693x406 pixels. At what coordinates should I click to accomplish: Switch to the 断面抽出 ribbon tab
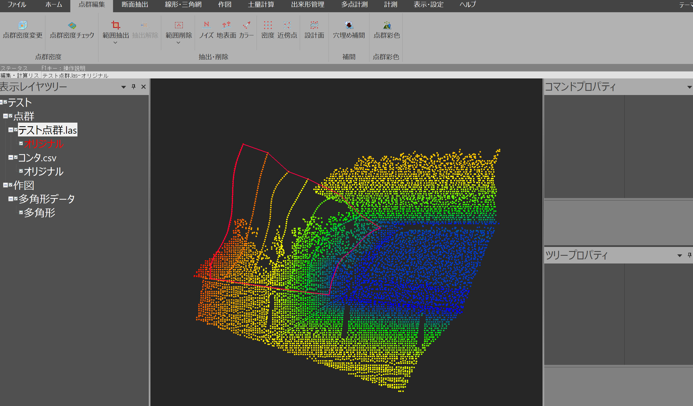click(135, 5)
